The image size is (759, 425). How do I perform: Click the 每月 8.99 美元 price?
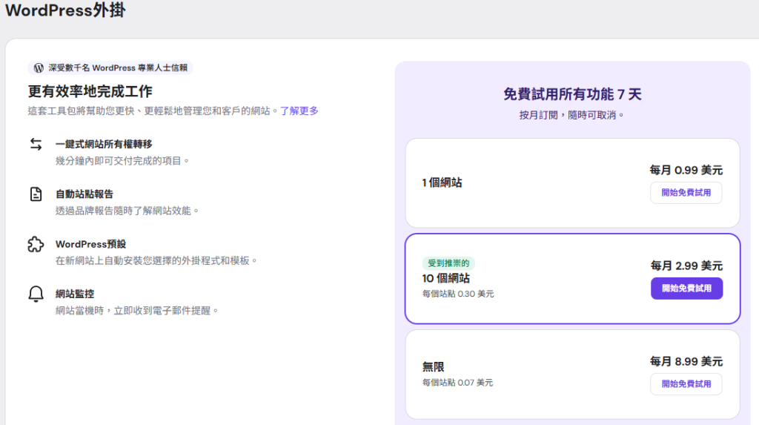click(x=686, y=361)
